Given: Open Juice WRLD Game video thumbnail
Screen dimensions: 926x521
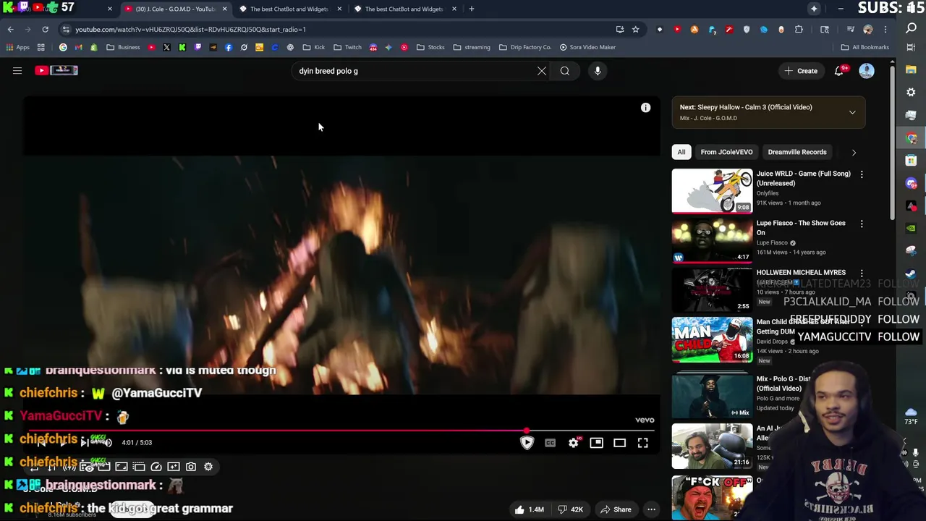Looking at the screenshot, I should (x=712, y=191).
